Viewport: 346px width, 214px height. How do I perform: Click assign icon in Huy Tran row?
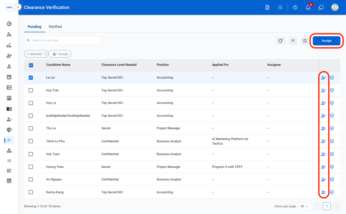coord(323,90)
